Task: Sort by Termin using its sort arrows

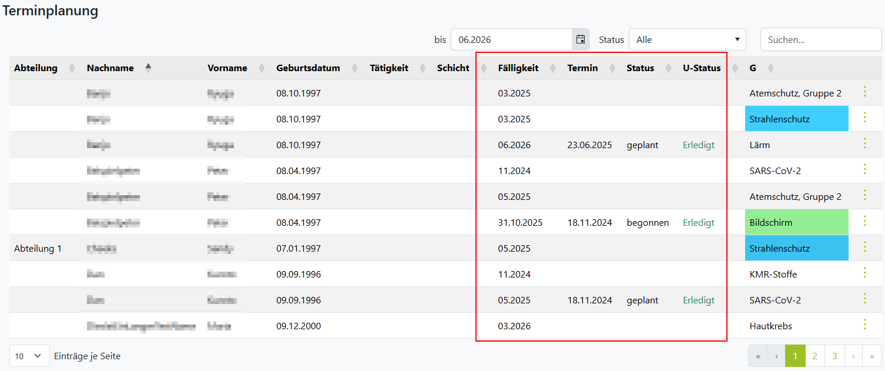Action: pyautogui.click(x=612, y=68)
